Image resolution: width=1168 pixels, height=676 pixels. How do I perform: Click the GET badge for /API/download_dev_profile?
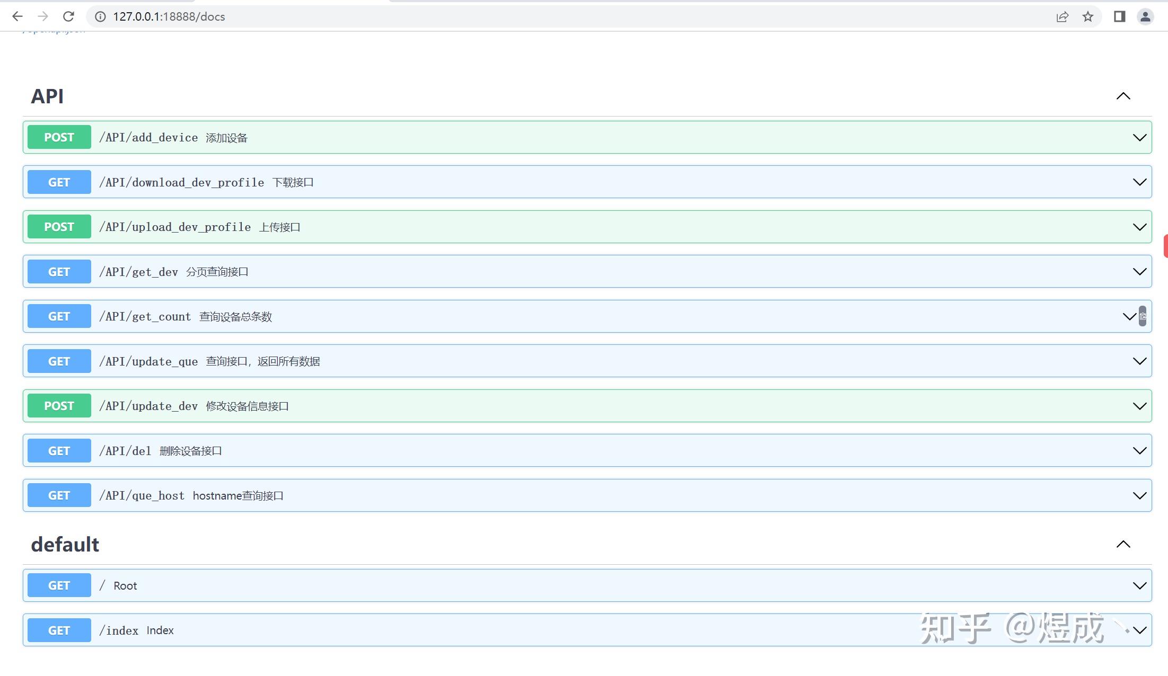59,182
